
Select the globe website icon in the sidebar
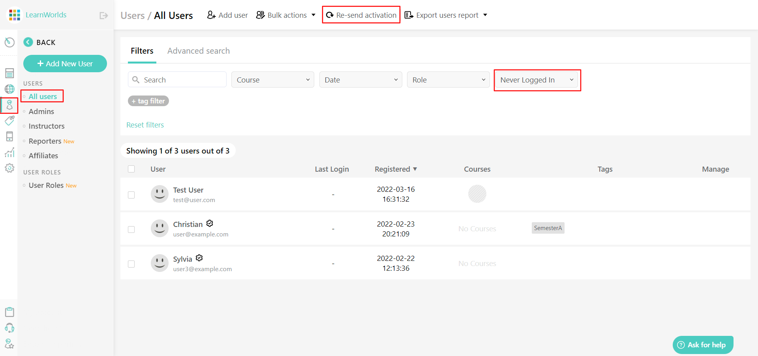9,89
